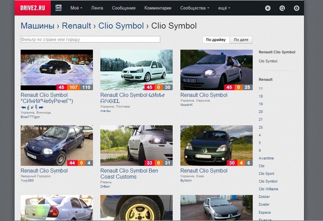Viewport: 323px width, 221px height.
Task: Open user profile Bylbkin
Action: point(186,180)
